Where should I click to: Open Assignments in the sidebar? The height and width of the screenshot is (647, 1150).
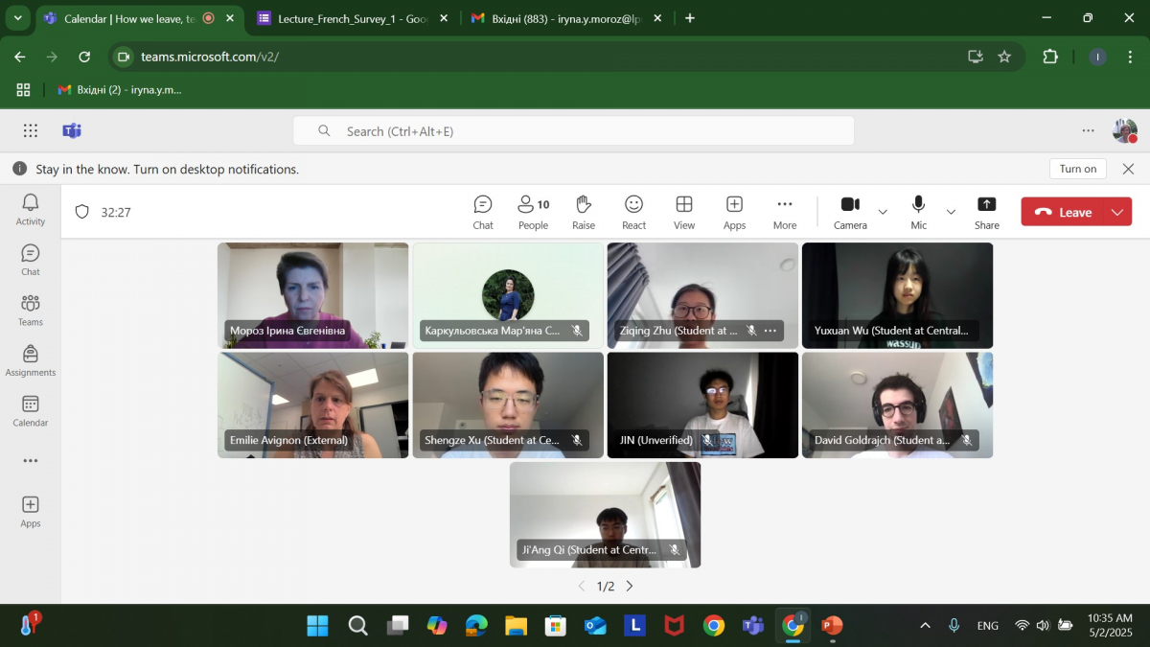[31, 360]
